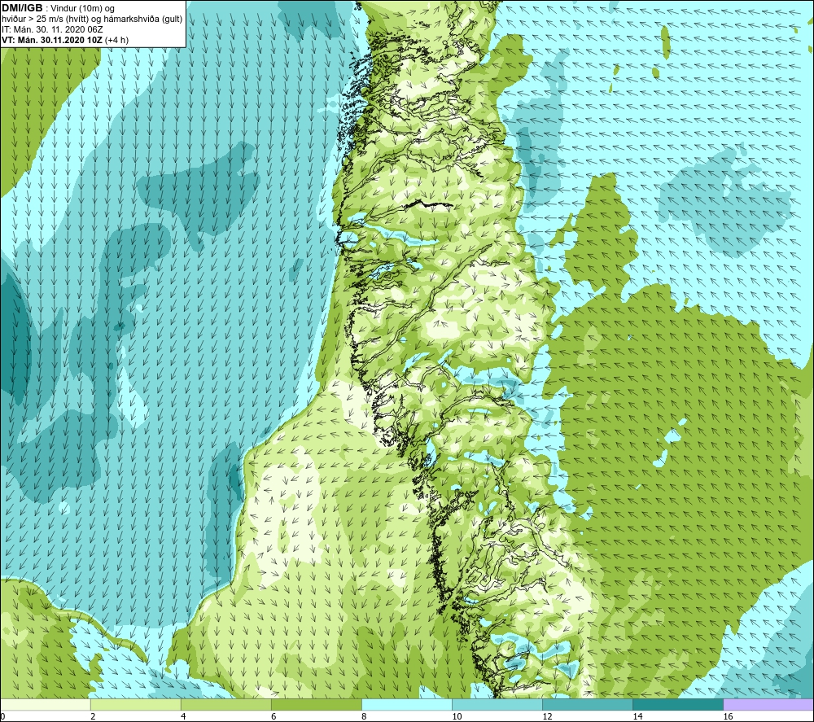Click the dark green 6–8 m/s legend swatch

316,705
